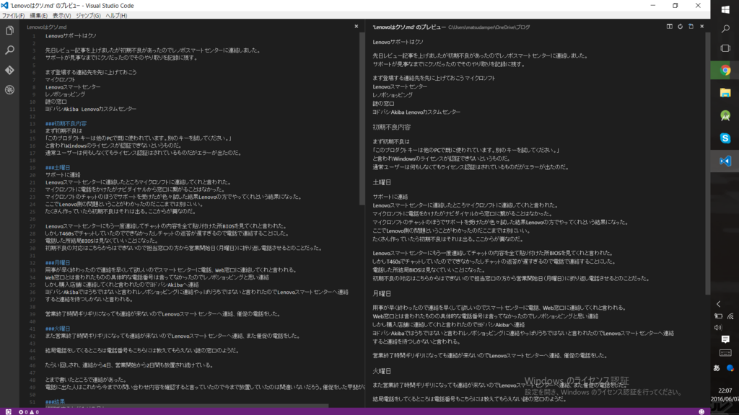This screenshot has height=415, width=739.
Task: Open the ファイル(F) menu
Action: point(13,16)
